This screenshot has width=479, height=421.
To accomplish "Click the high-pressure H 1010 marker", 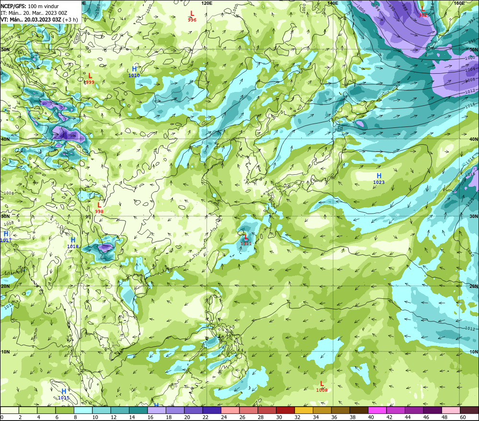I will click(x=134, y=72).
